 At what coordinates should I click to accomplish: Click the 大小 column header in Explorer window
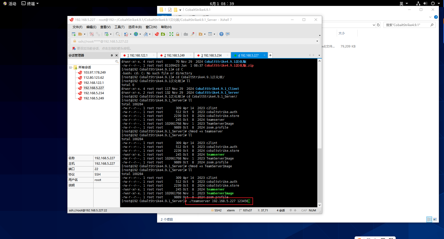coord(342,33)
